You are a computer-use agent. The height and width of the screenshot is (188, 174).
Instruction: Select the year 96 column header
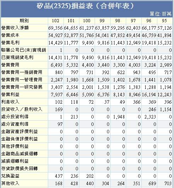pos(149,21)
